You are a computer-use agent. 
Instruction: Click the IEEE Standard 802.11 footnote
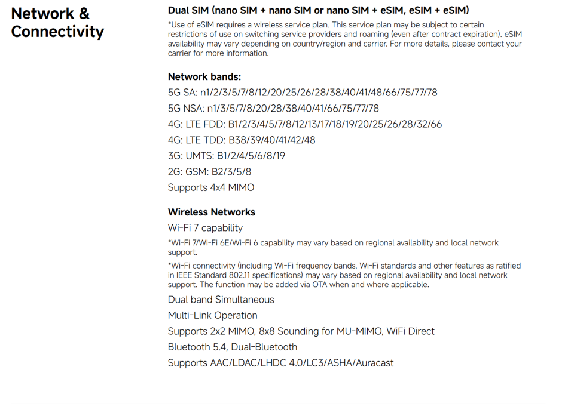click(344, 275)
